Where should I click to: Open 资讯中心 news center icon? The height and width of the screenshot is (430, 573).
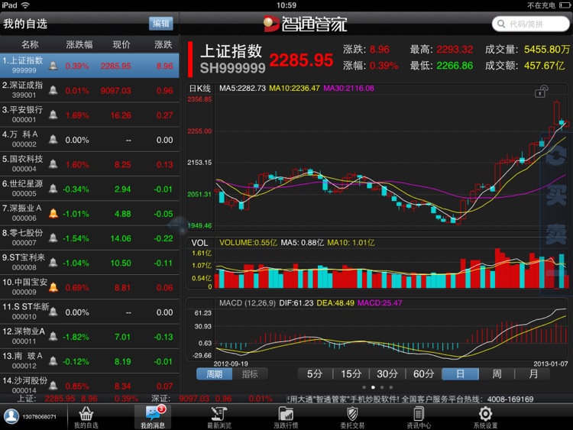click(419, 417)
